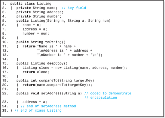Screen dimensions: 165x118
Task: Click the 'private String address;' line
Action: click(x=40, y=12)
